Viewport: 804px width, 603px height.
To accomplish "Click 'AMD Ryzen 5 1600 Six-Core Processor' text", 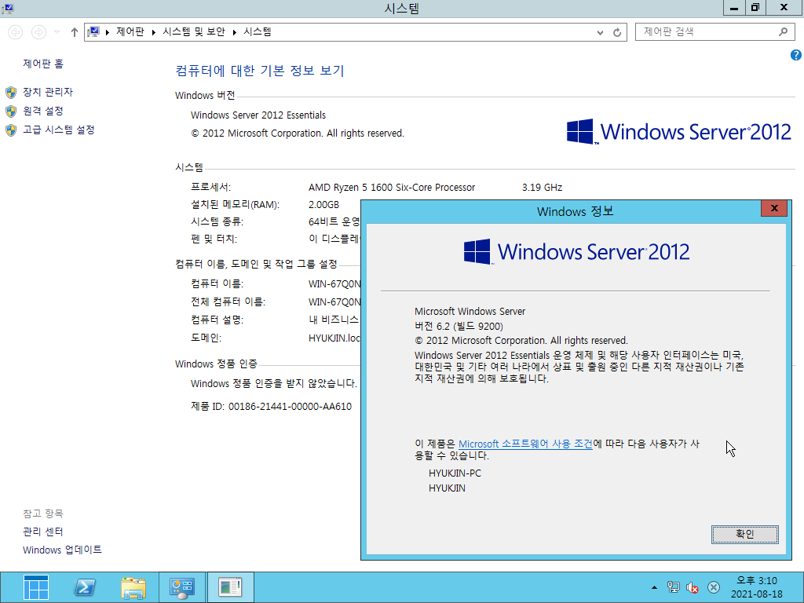I will click(x=392, y=188).
